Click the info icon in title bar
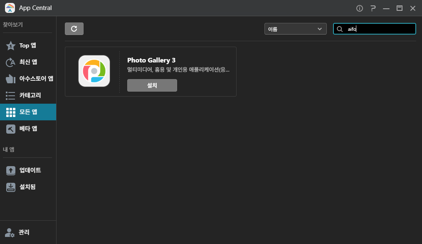422x244 pixels. click(360, 8)
